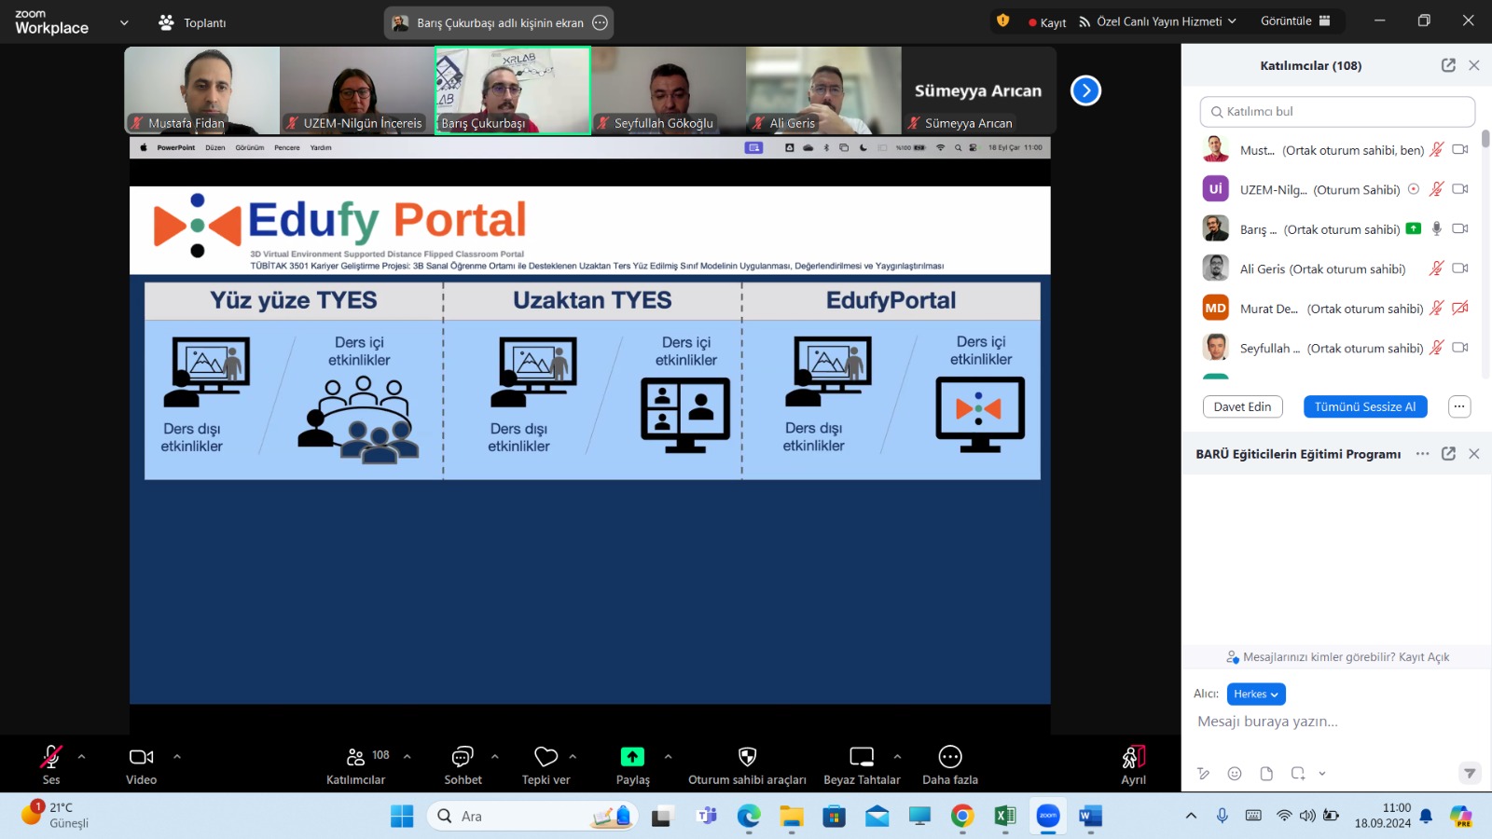This screenshot has width=1492, height=839.
Task: Open Tepki ver reactions
Action: [x=546, y=764]
